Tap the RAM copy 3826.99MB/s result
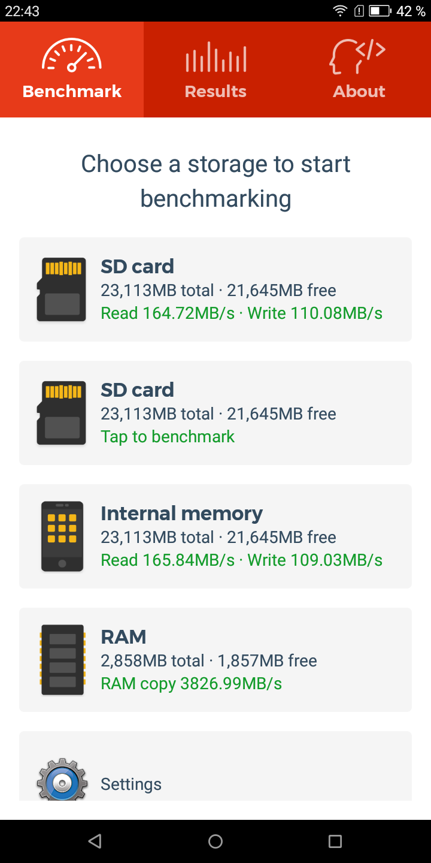The height and width of the screenshot is (863, 431). point(191,683)
